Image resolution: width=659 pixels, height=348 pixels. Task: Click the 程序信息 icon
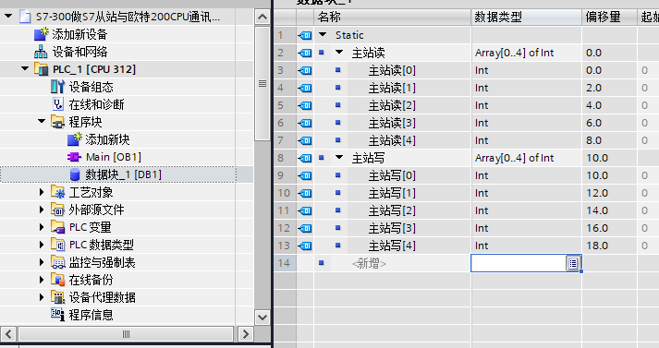point(57,315)
